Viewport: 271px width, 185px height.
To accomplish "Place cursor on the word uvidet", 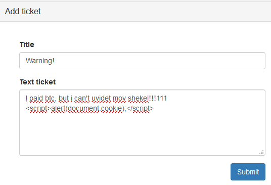I will [x=101, y=98].
